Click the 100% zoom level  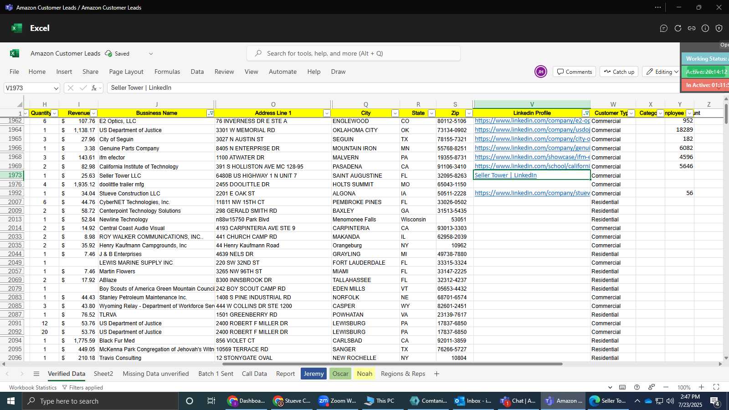tap(684, 388)
